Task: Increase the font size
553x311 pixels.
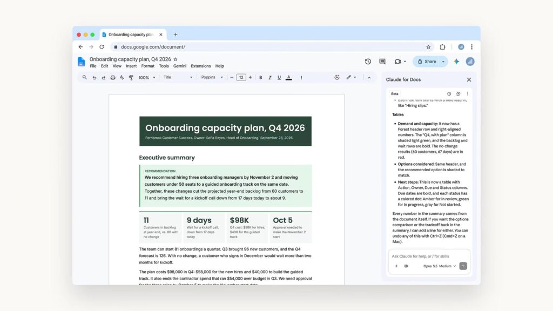Action: click(251, 78)
